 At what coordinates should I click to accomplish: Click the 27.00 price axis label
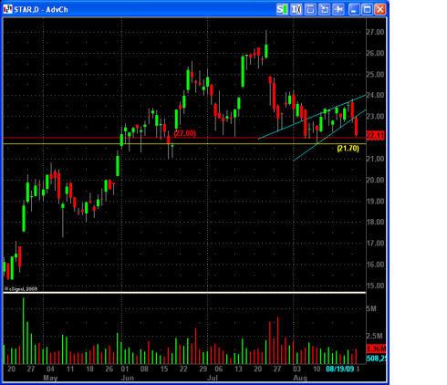tap(376, 32)
